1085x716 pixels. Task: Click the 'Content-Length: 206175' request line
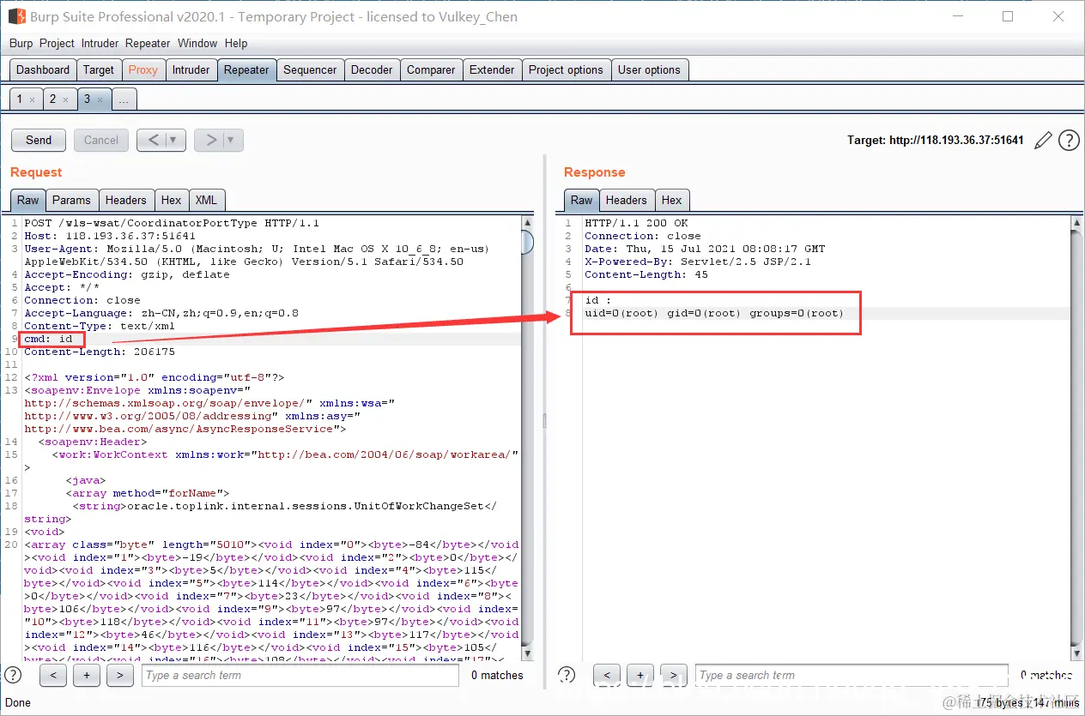click(x=100, y=352)
